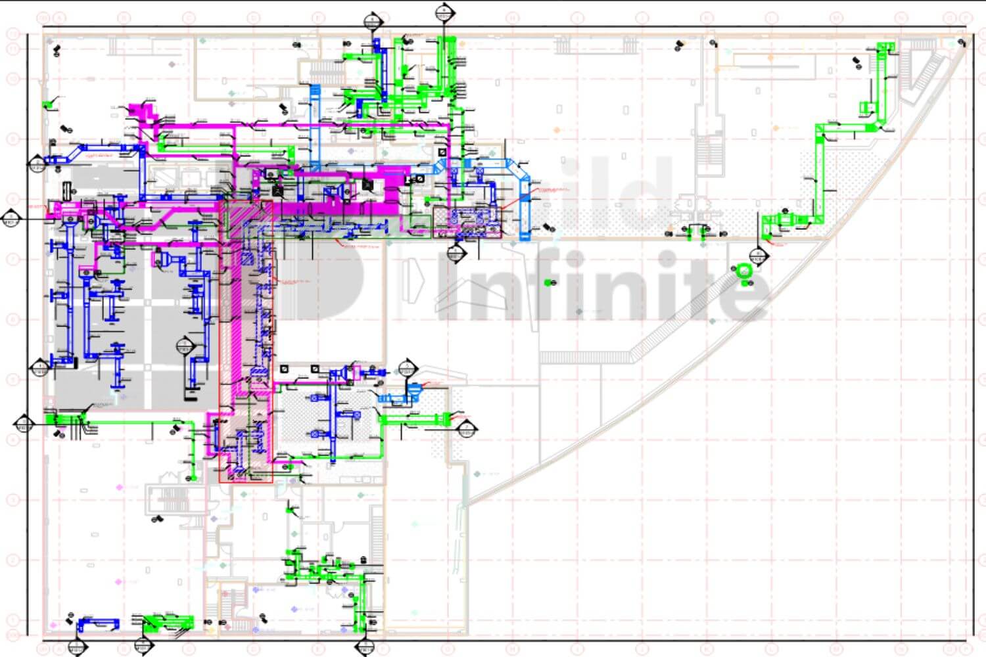Select the green circular equipment symbol
986x657 pixels.
pyautogui.click(x=745, y=271)
